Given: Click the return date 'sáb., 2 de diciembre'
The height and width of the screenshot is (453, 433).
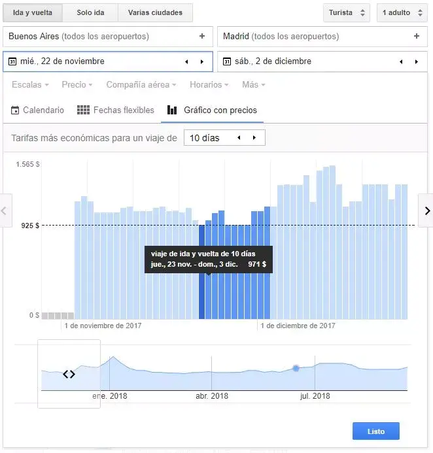Looking at the screenshot, I should click(x=273, y=61).
